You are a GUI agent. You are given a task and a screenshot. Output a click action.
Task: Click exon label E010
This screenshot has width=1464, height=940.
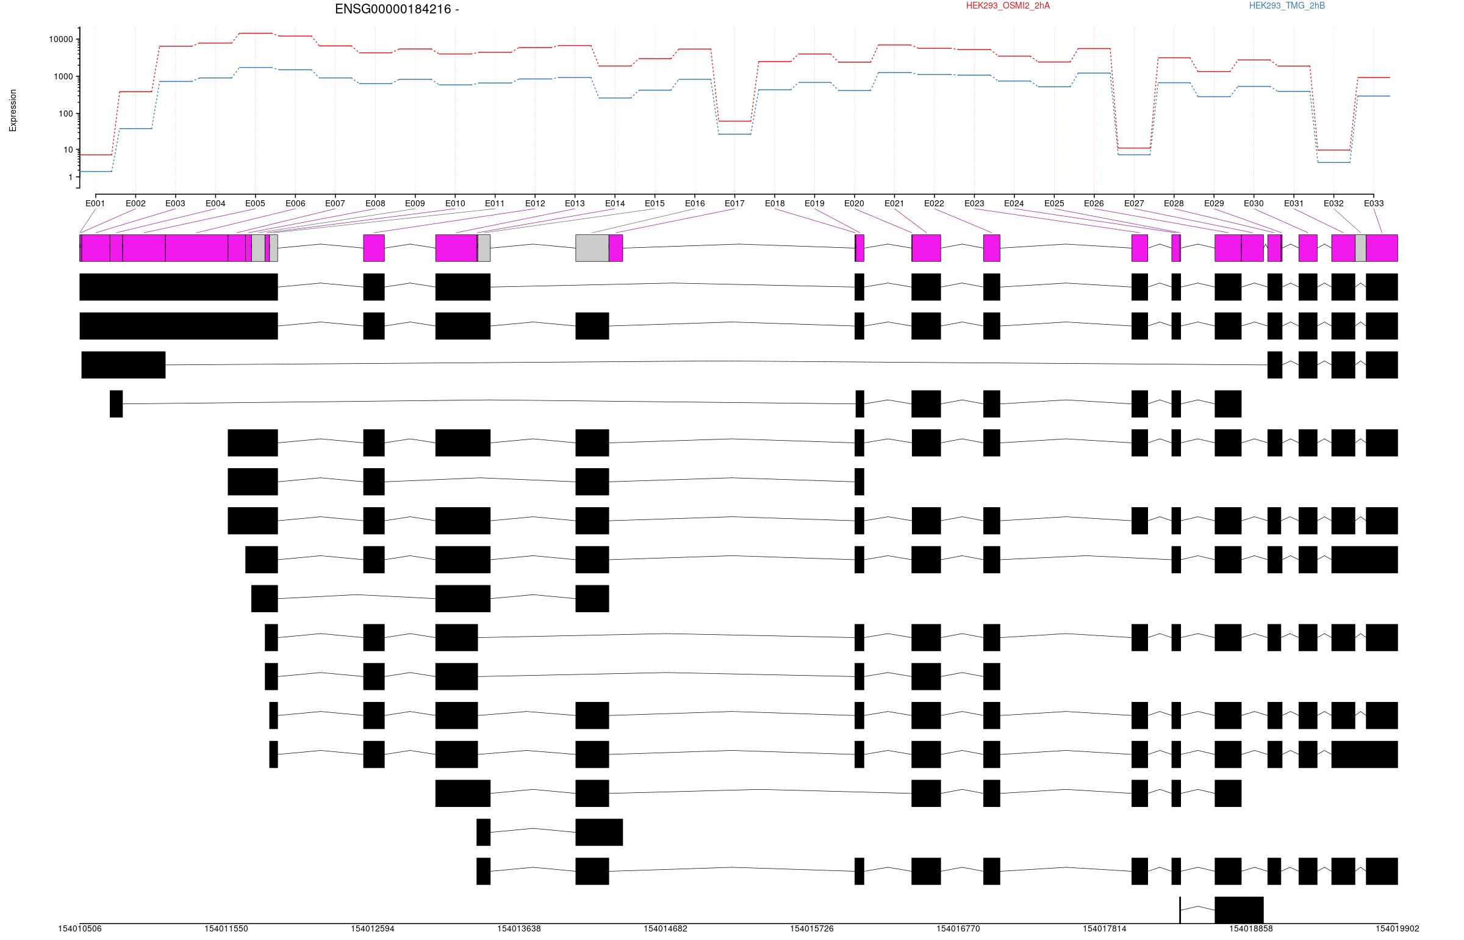pos(455,203)
